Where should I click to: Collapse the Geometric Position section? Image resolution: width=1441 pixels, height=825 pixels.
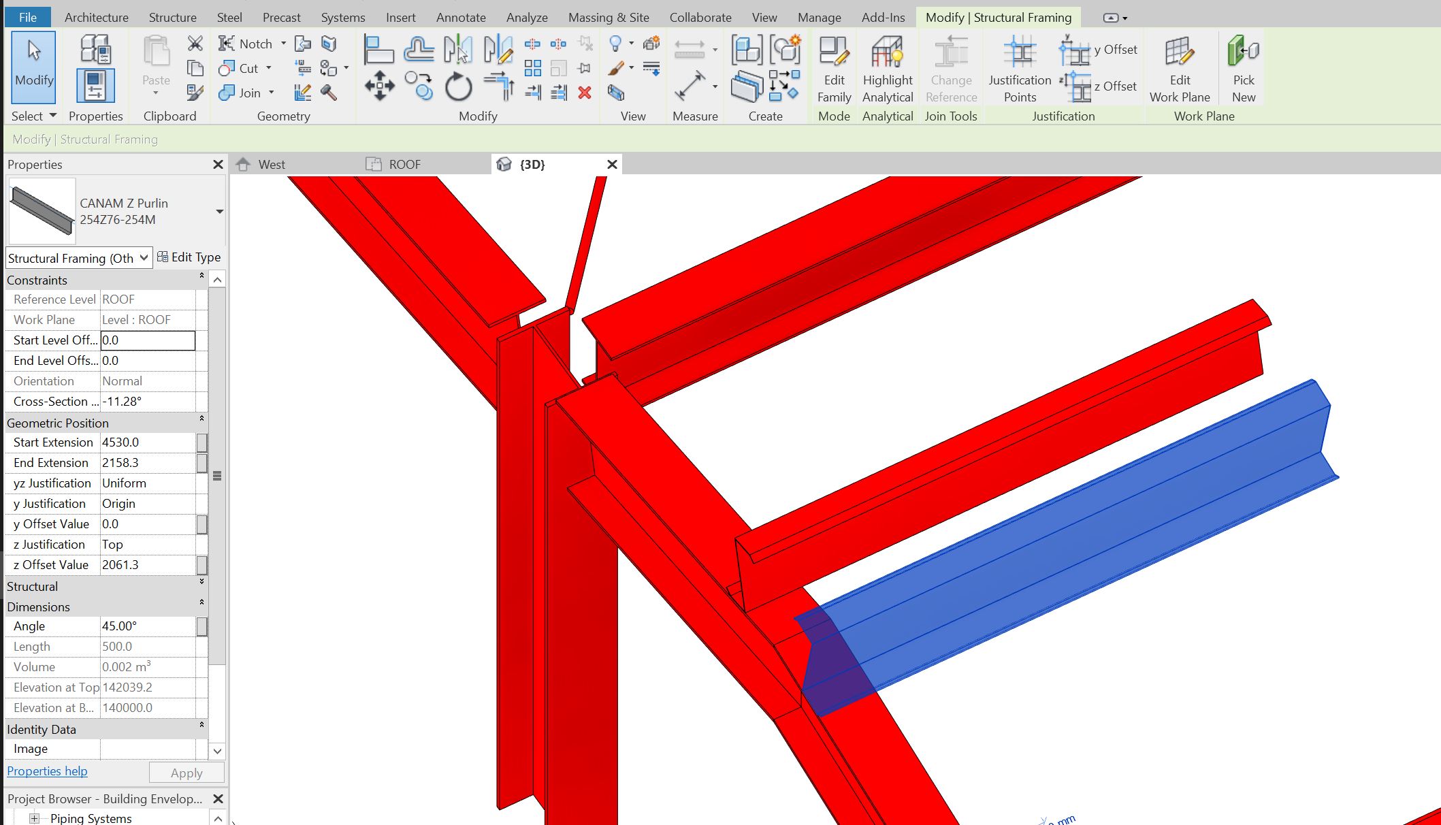tap(201, 419)
